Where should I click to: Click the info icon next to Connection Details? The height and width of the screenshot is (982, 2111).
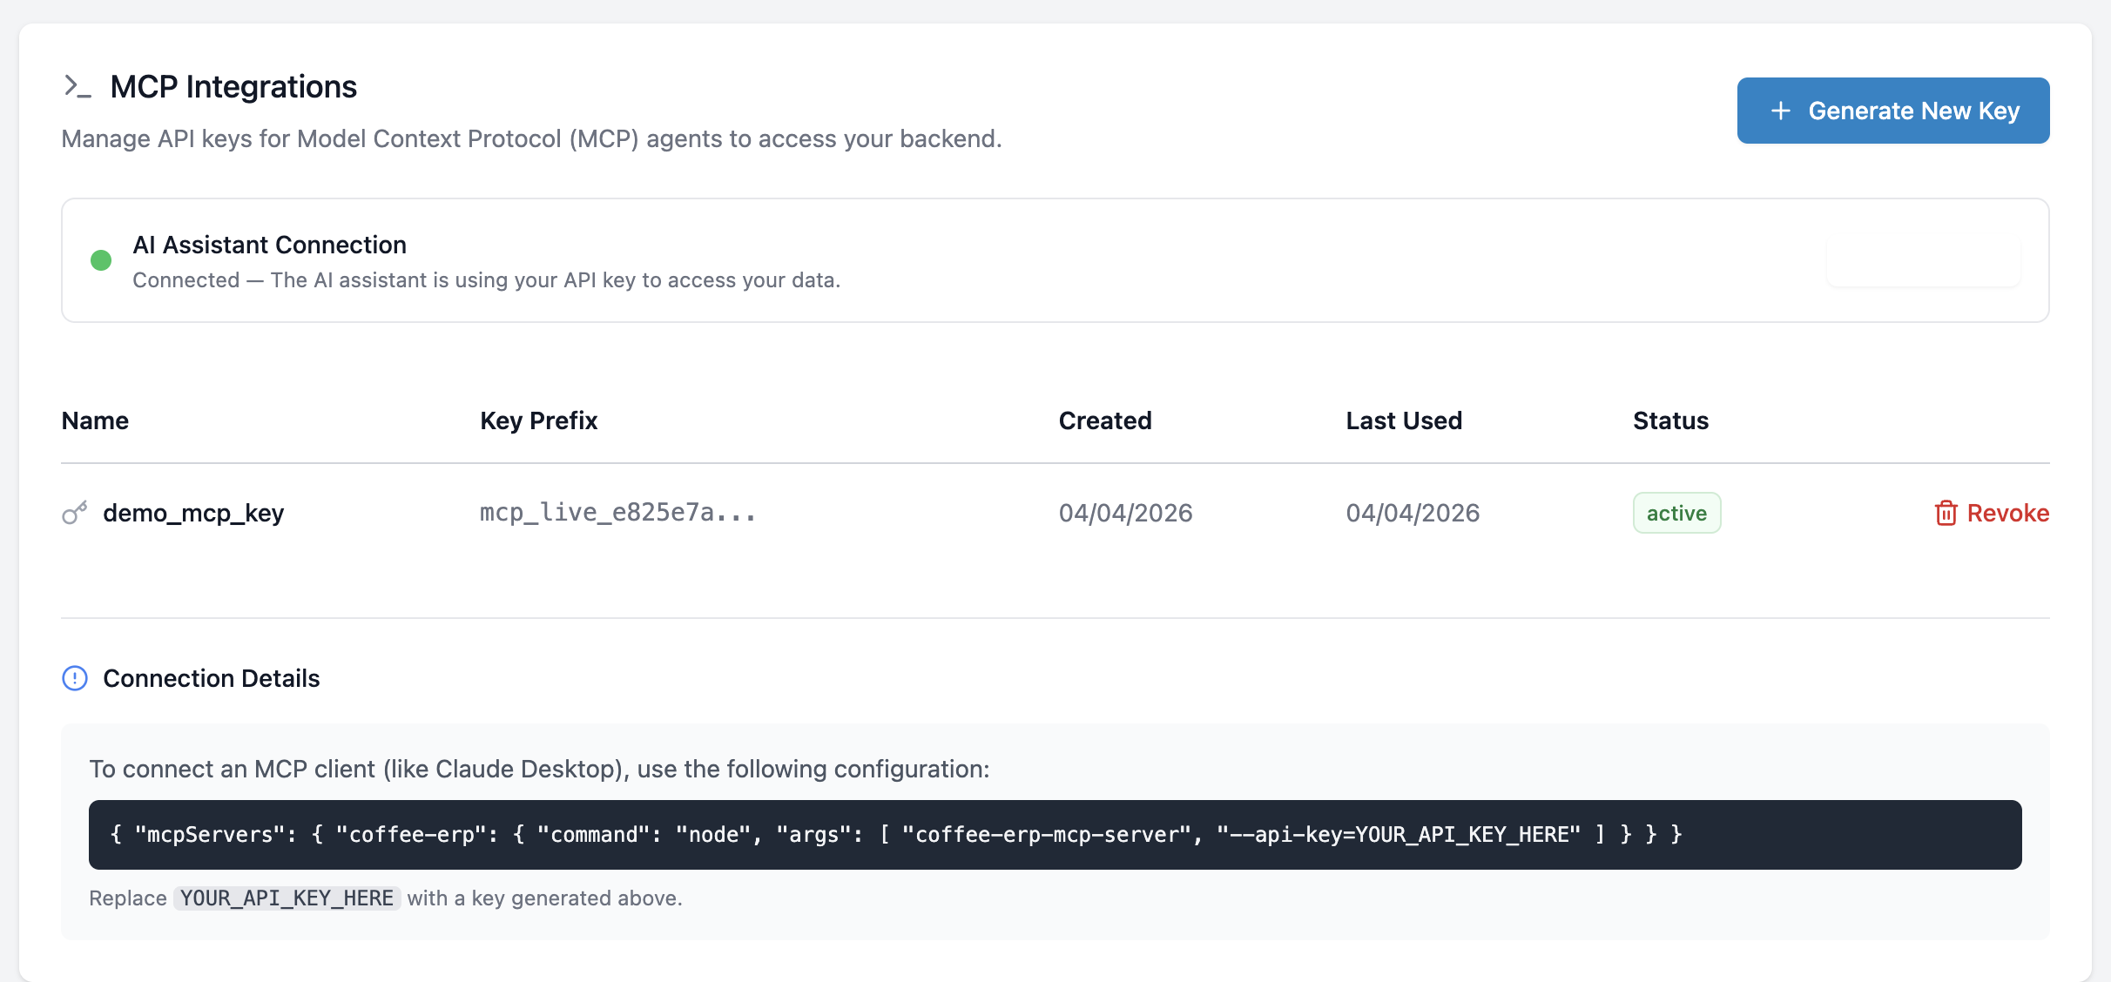click(x=74, y=678)
